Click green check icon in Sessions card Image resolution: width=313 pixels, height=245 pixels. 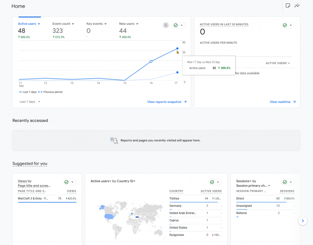285,182
